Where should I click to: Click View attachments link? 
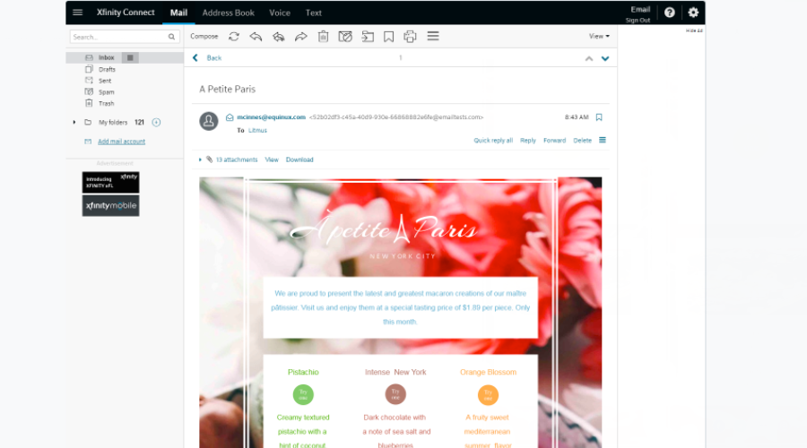coord(272,159)
